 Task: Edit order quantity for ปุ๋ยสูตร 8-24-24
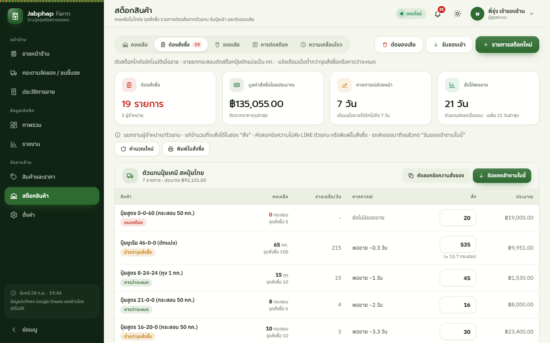(458, 278)
